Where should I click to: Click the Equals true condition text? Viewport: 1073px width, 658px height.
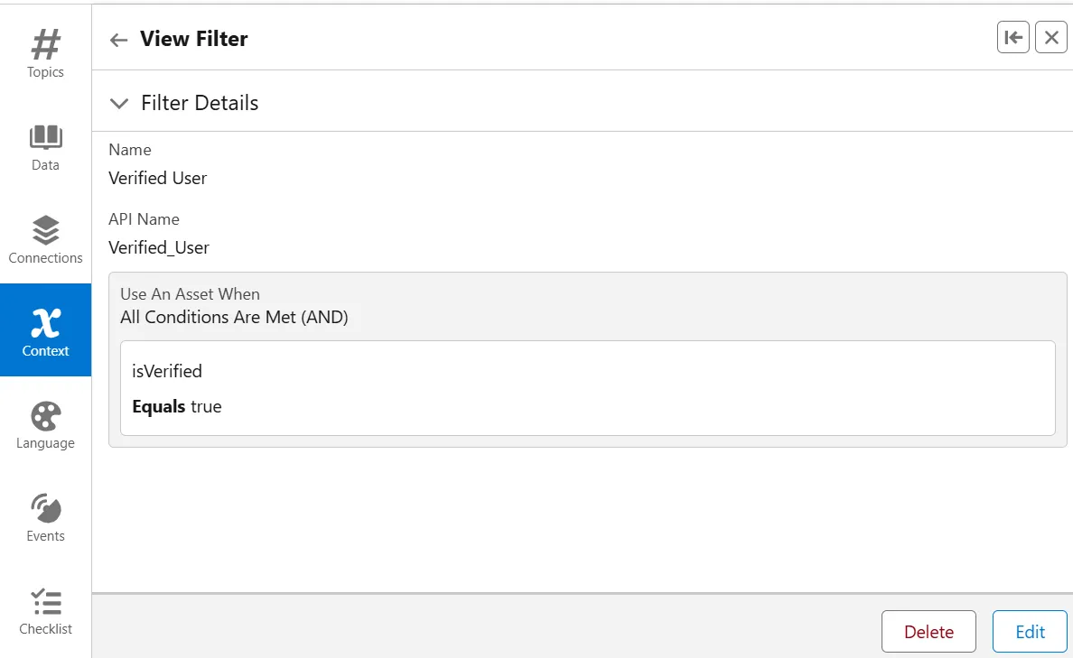tap(177, 406)
